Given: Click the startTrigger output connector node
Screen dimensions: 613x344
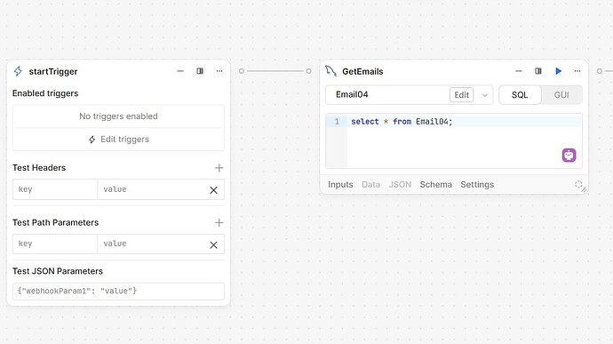Looking at the screenshot, I should (242, 71).
